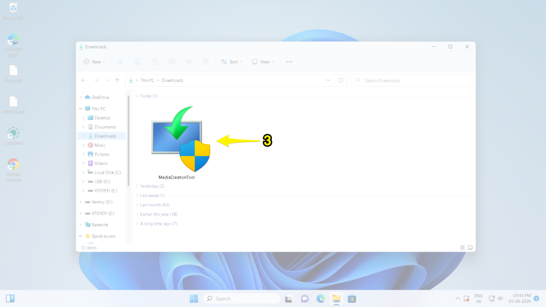Select Pictures in the navigation pane

98,154
